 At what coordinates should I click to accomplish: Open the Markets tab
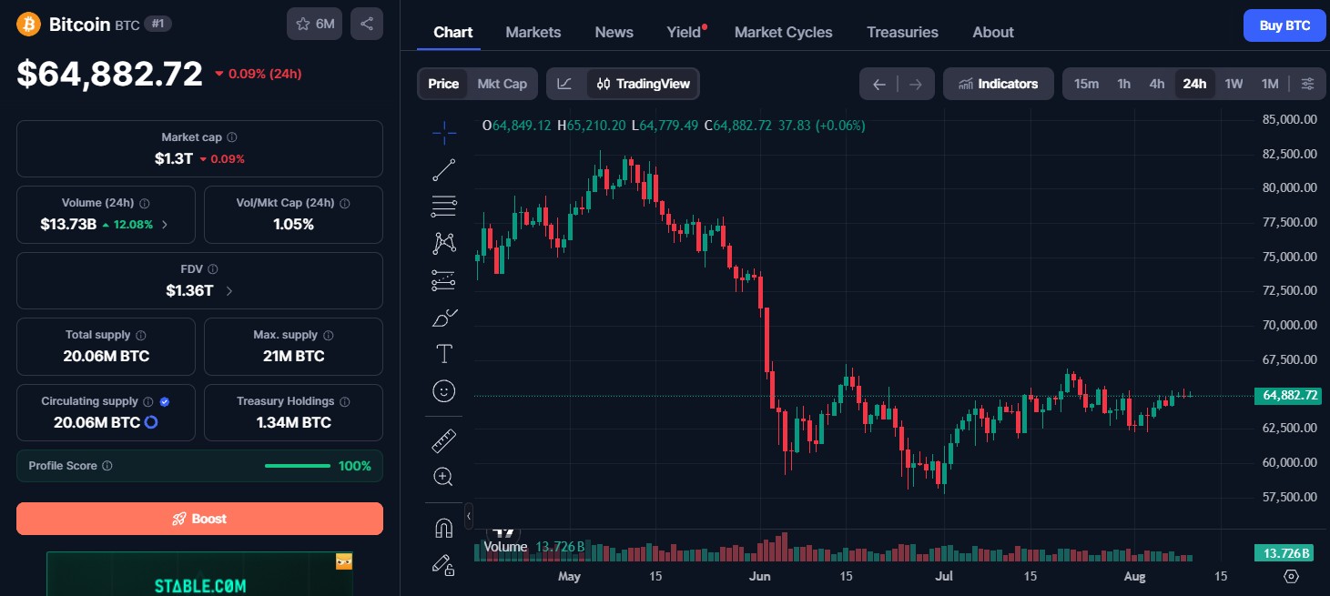point(533,32)
